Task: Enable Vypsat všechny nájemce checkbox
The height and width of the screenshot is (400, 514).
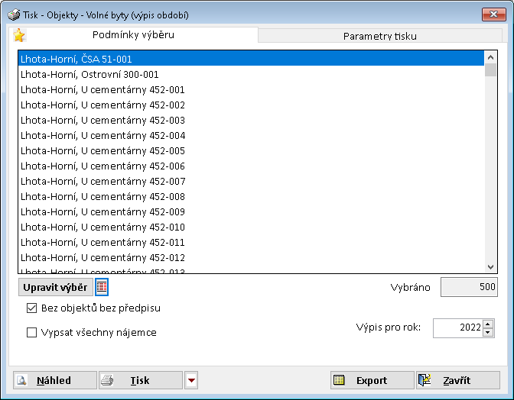Action: click(31, 332)
